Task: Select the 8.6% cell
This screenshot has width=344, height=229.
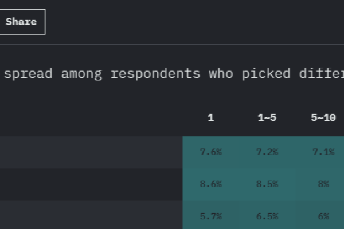Action: point(210,184)
